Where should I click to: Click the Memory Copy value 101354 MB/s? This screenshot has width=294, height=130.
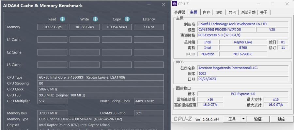(x=116, y=27)
